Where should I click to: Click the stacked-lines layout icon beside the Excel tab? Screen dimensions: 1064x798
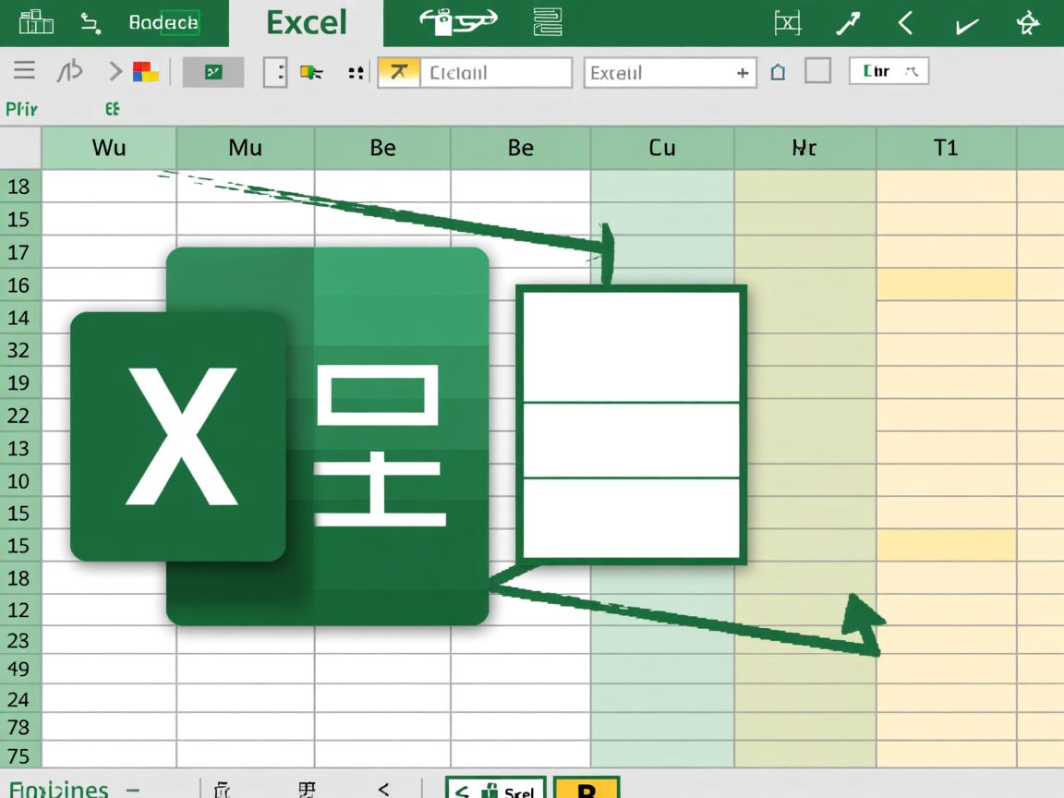548,22
